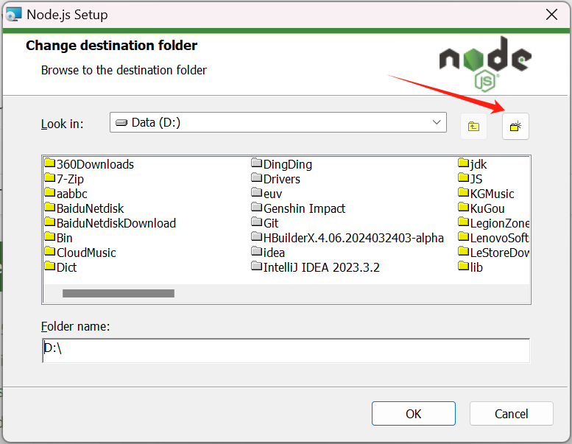Click the create new folder icon

tap(515, 126)
